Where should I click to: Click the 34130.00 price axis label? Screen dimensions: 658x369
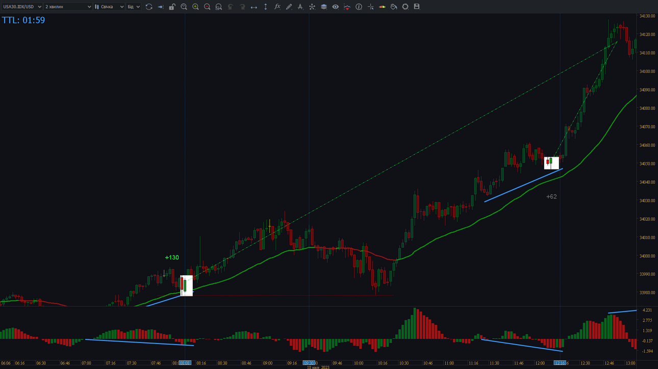pos(647,16)
